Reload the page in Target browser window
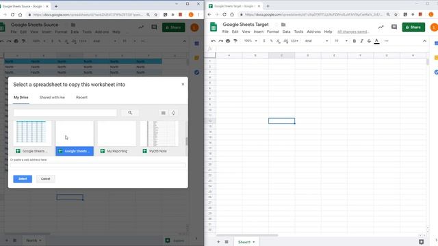Image resolution: width=438 pixels, height=246 pixels. [x=224, y=14]
